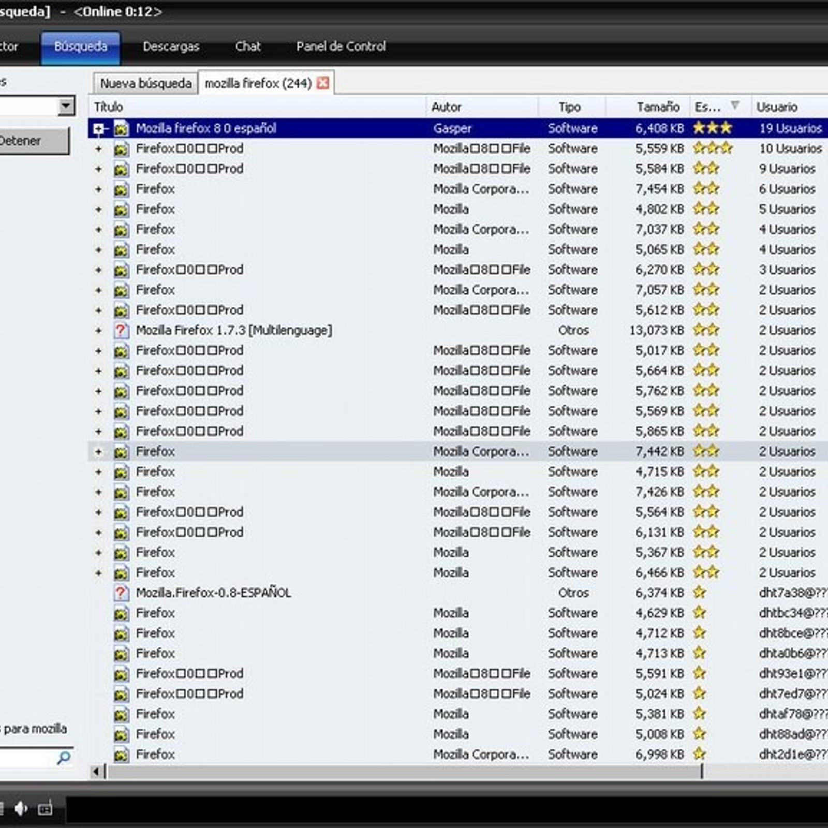Click file icon of the 6,270 KB result
The width and height of the screenshot is (828, 828).
pyautogui.click(x=121, y=270)
